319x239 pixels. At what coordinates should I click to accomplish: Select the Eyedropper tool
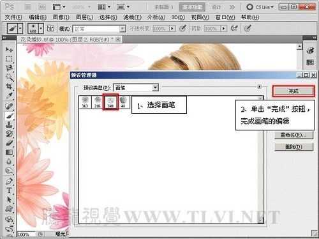point(9,96)
